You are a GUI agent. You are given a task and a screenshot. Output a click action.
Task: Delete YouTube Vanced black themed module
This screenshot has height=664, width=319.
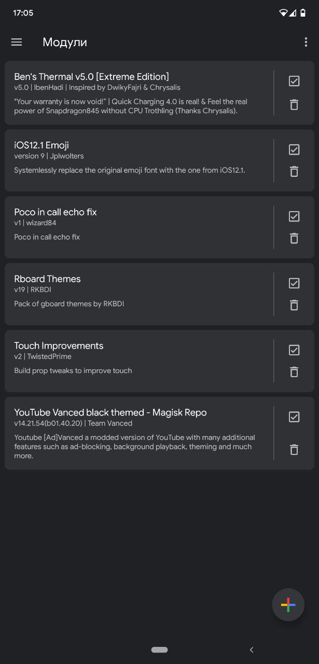(x=294, y=450)
